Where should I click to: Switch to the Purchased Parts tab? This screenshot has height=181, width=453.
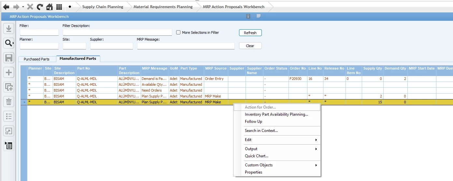[36, 59]
